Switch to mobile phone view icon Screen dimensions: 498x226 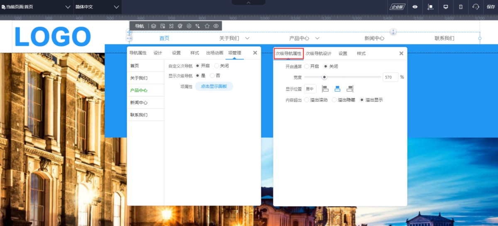coord(461,7)
